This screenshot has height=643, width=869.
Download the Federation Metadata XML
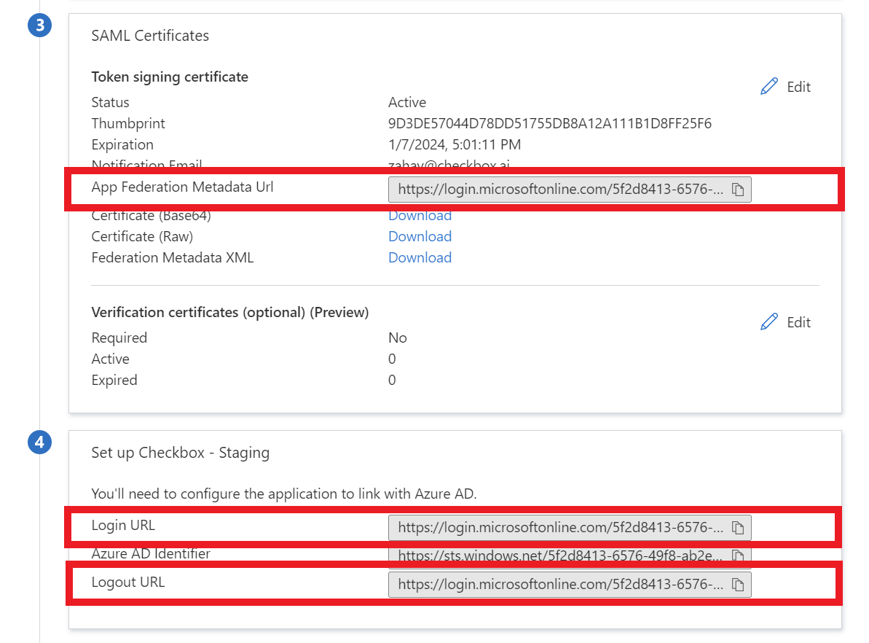[x=420, y=257]
